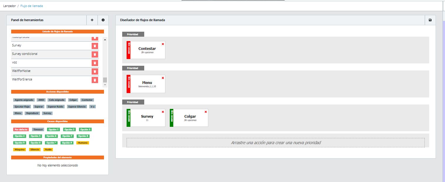
Task: Click the green "Sin causa" bar on Survey block
Action: pyautogui.click(x=128, y=118)
